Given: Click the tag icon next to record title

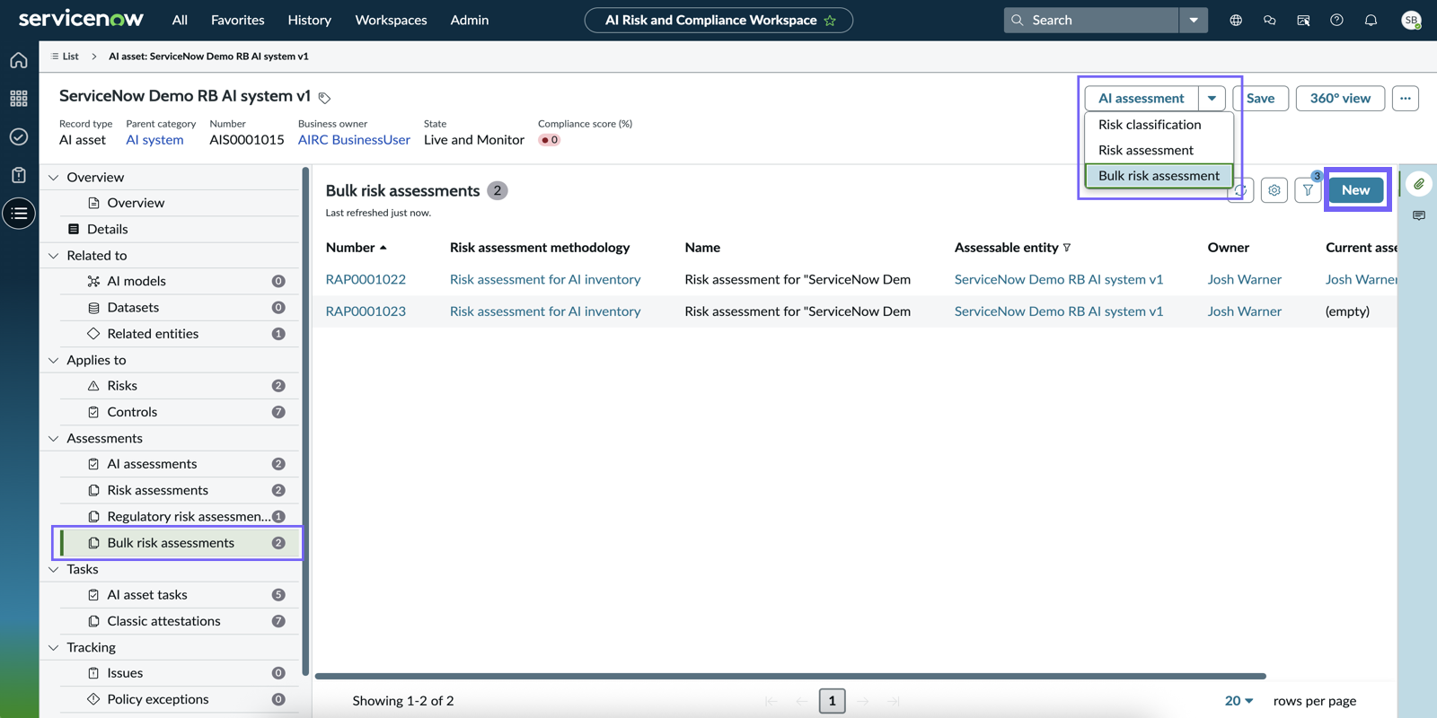Looking at the screenshot, I should point(324,98).
